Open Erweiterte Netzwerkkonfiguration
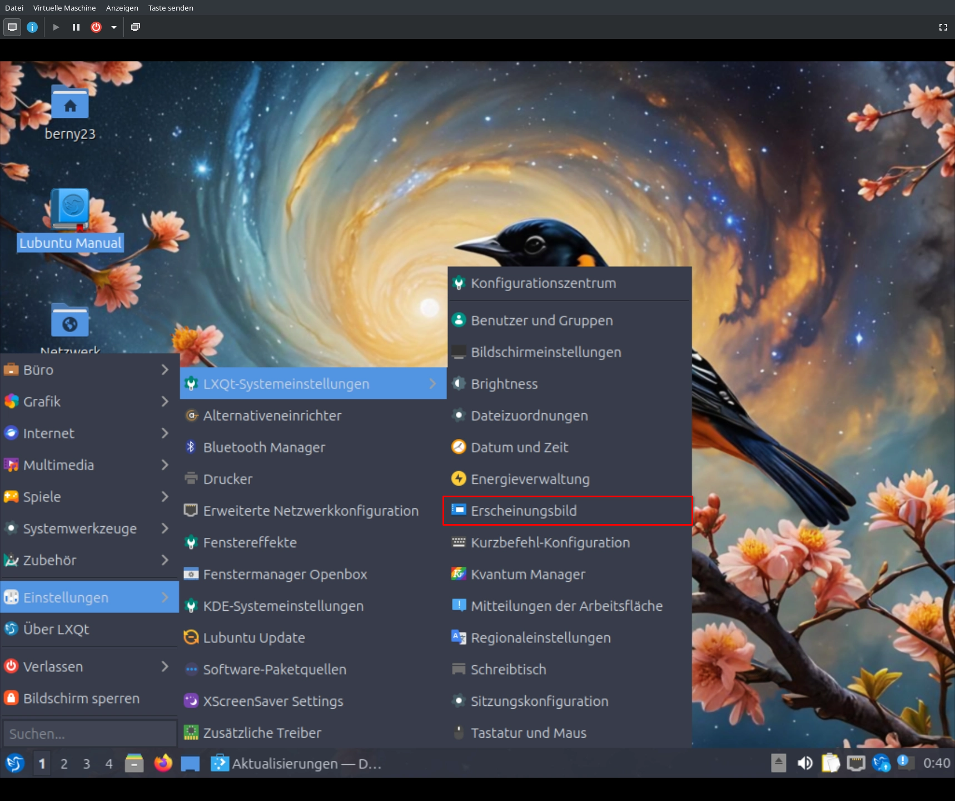955x801 pixels. [x=314, y=511]
